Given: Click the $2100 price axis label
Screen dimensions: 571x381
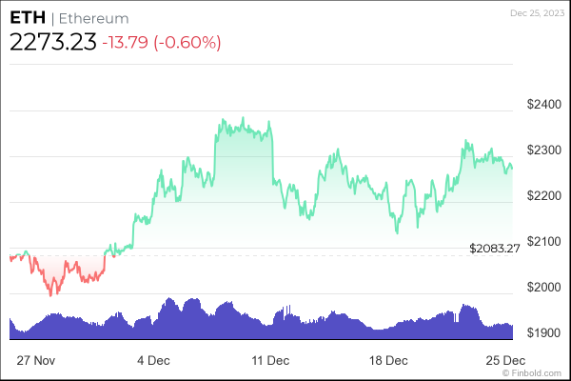Looking at the screenshot, I should click(x=543, y=241).
